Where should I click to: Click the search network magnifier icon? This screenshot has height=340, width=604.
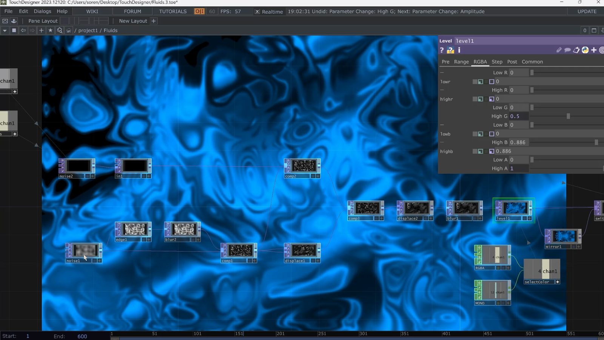60,30
